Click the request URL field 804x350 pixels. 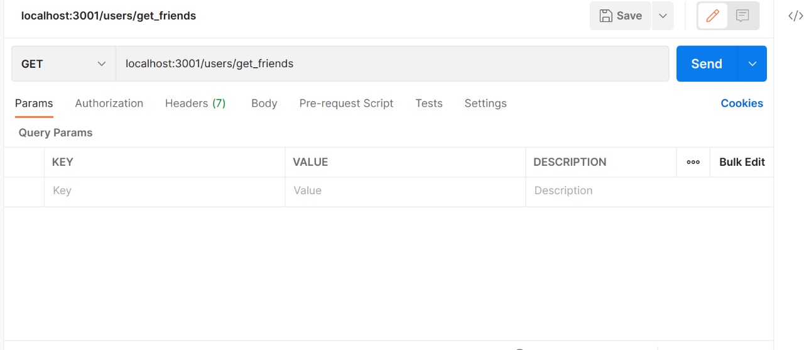(x=392, y=63)
